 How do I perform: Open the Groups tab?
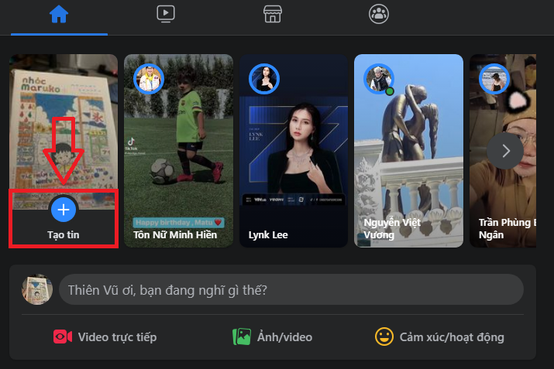pos(379,15)
